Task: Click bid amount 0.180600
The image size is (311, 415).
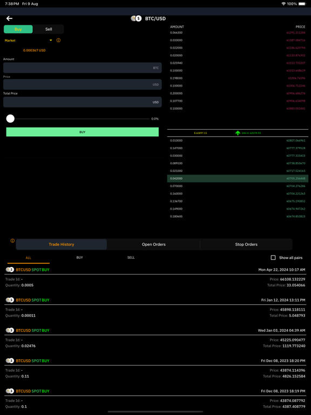Action: point(176,216)
